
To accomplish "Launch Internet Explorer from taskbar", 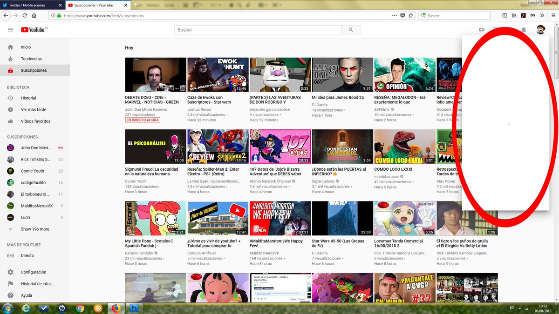I will click(x=26, y=308).
